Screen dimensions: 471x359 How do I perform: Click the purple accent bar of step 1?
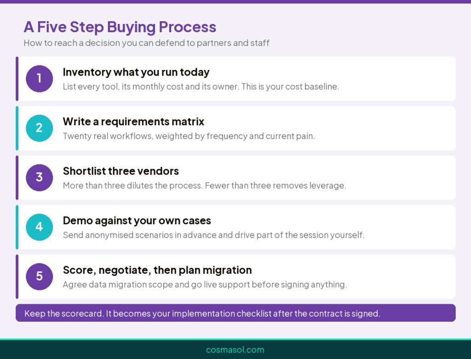[x=17, y=79]
